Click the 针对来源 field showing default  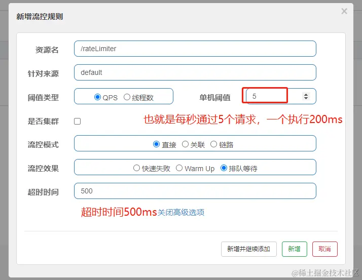click(195, 72)
